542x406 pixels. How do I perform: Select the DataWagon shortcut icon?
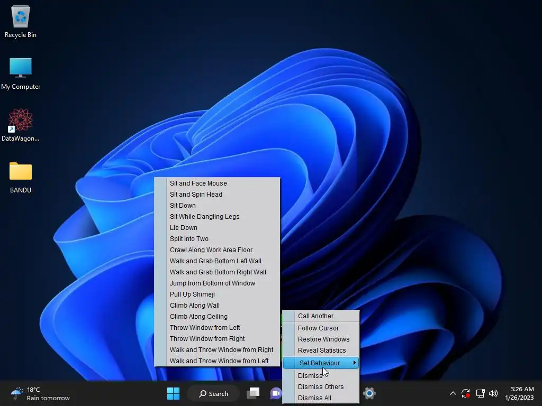(21, 125)
